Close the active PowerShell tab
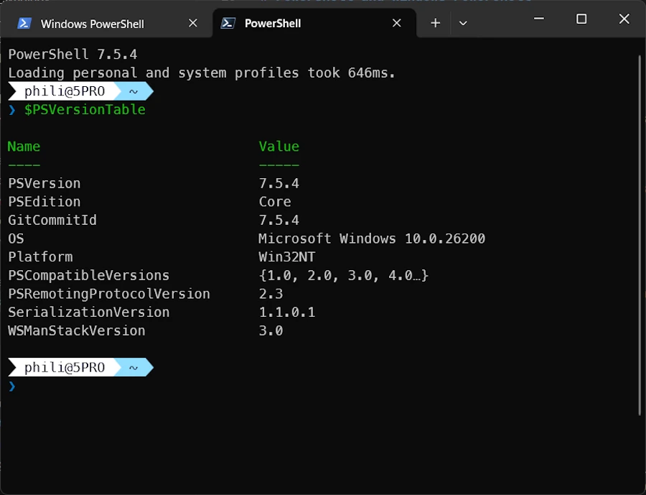This screenshot has width=646, height=495. [x=396, y=23]
